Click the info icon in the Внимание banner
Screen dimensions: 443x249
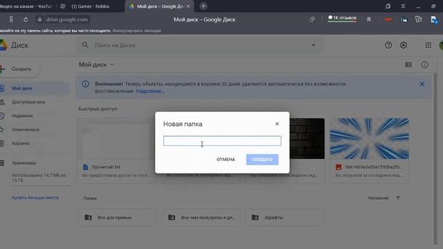85,84
